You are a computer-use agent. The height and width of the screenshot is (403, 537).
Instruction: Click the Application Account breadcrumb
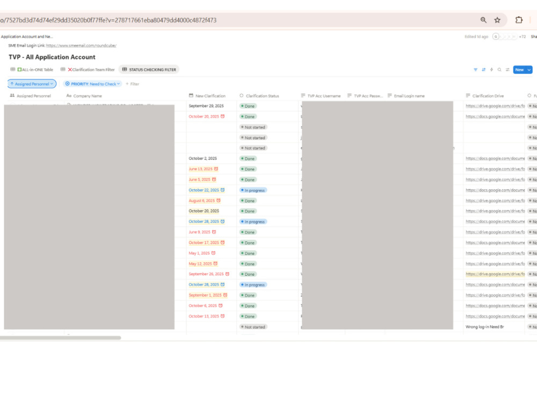(x=27, y=37)
